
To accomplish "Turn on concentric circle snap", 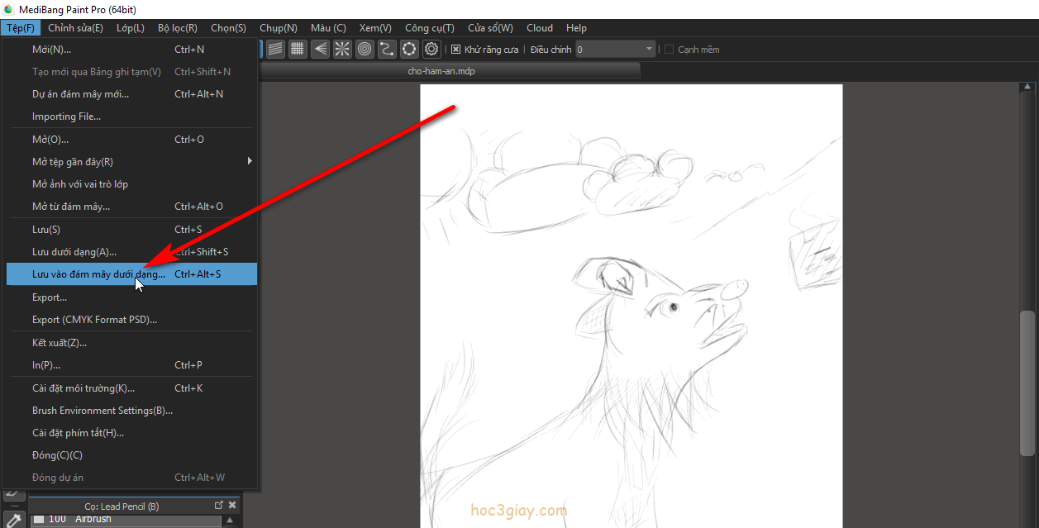I will point(365,50).
